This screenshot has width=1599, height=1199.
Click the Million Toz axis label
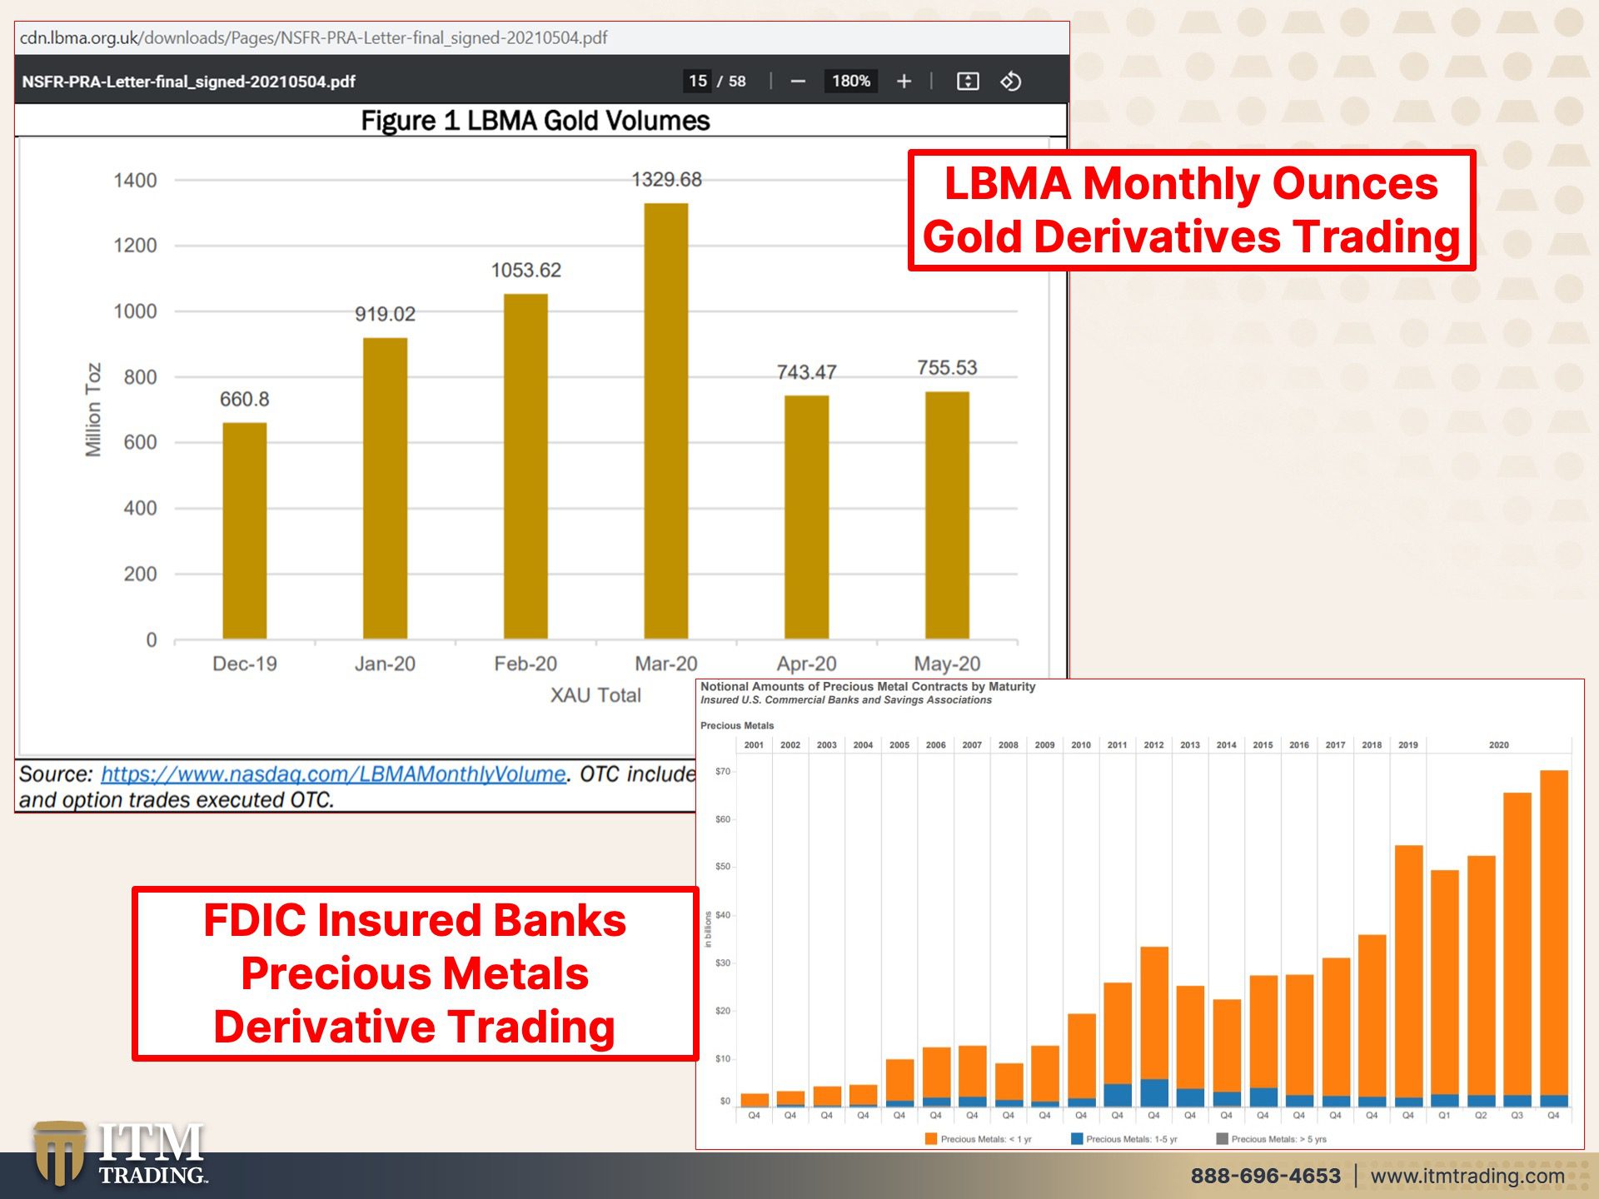click(x=93, y=410)
